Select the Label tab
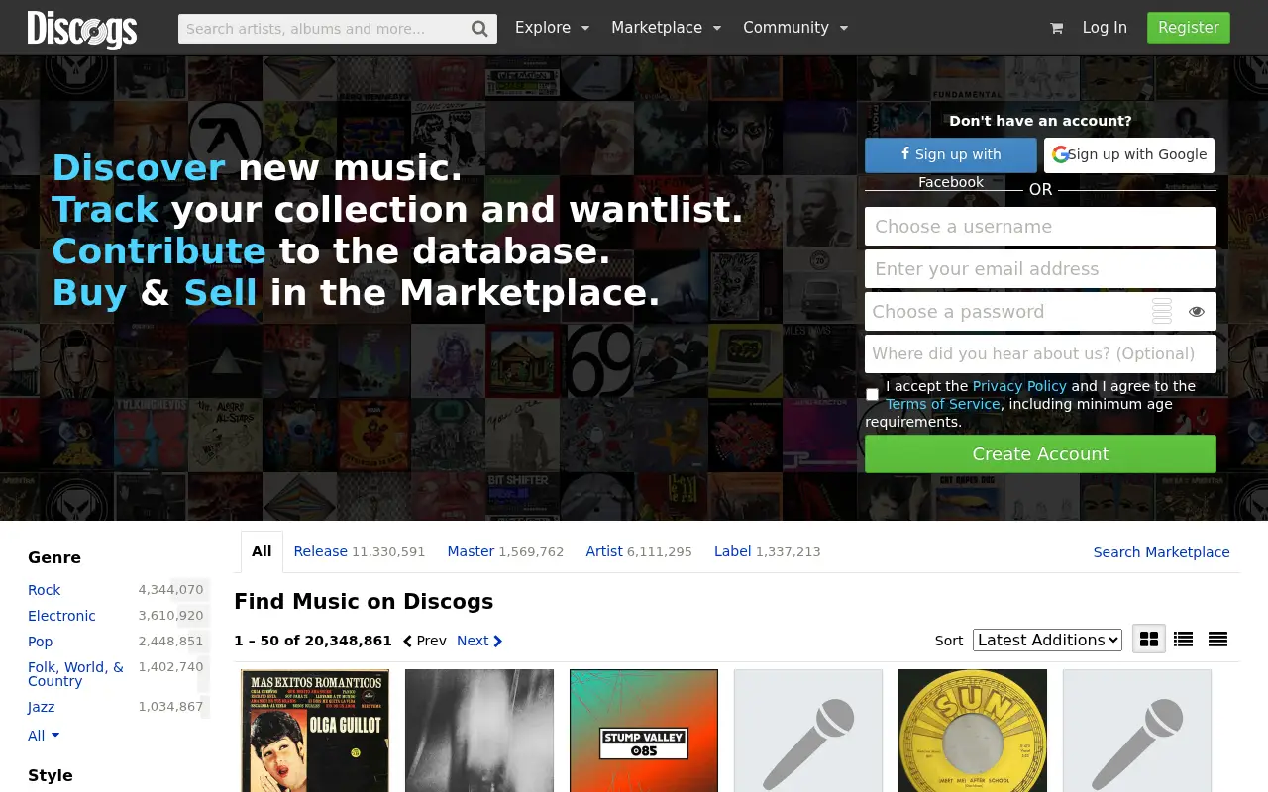The width and height of the screenshot is (1268, 792). (767, 551)
